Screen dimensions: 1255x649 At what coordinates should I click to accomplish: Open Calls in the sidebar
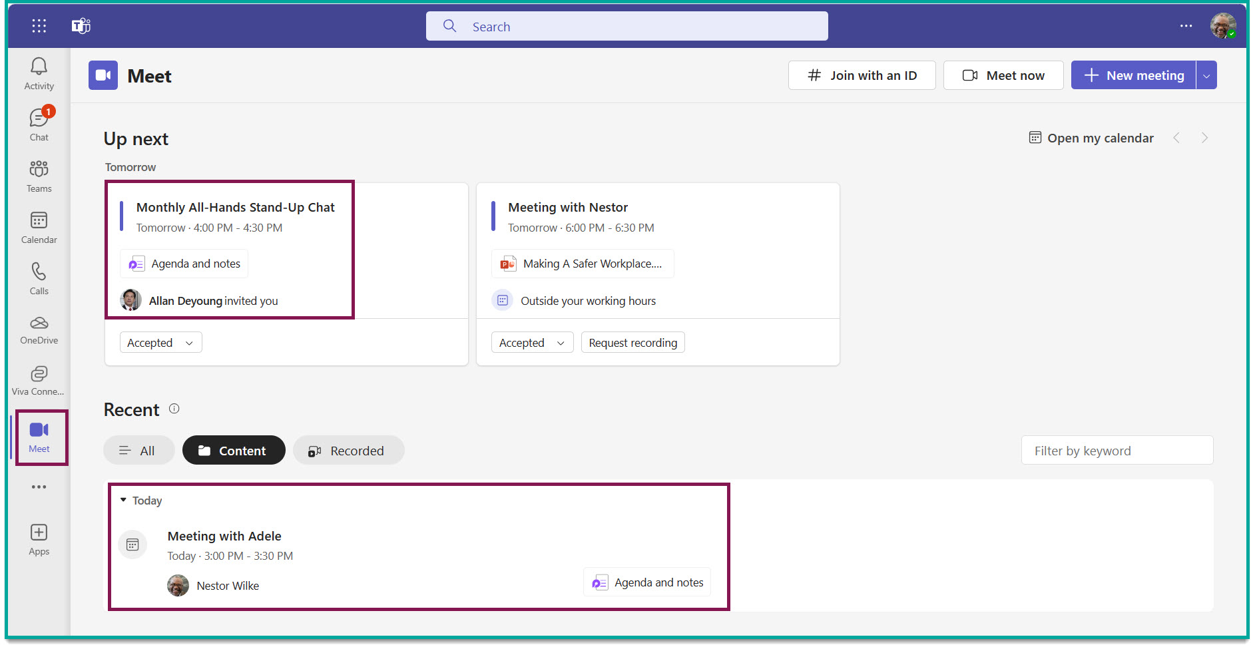click(39, 277)
